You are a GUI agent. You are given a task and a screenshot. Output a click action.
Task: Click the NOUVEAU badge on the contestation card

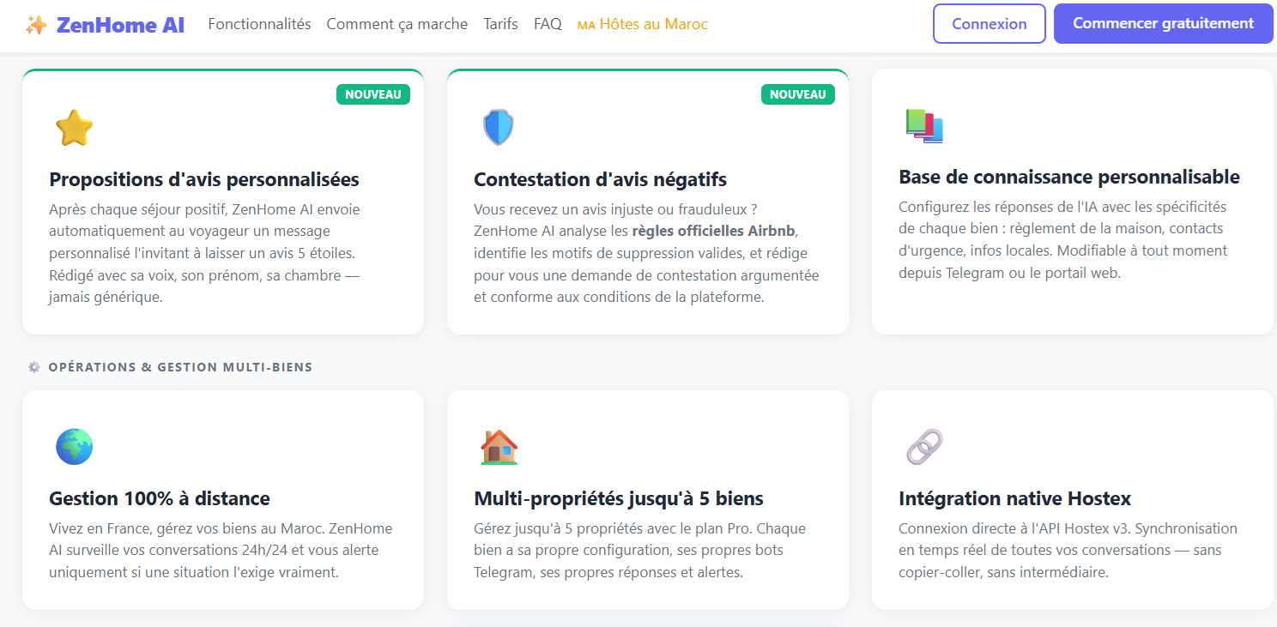(x=798, y=94)
